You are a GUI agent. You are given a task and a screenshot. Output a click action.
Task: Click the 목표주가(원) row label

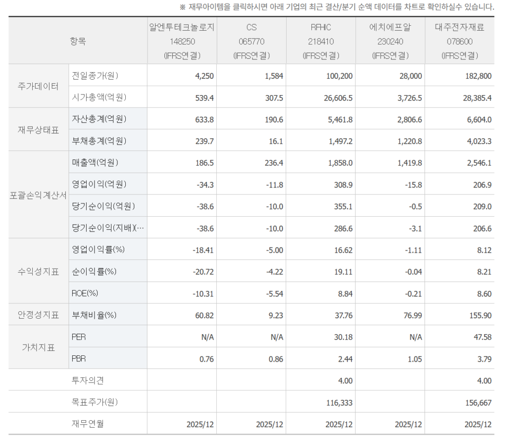[x=95, y=402]
